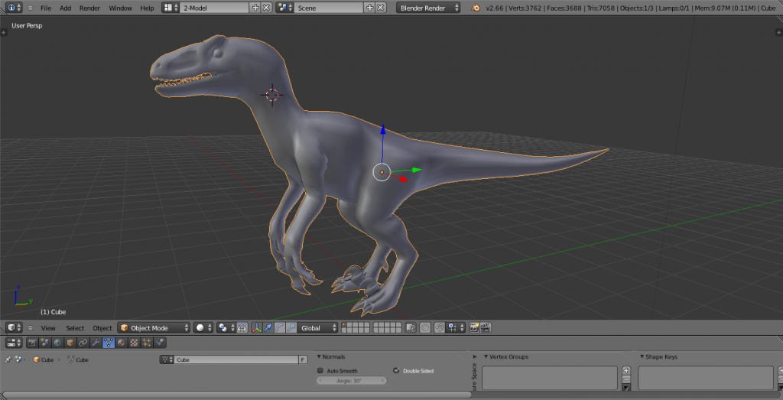Enable the Auto Smooth checkbox
The height and width of the screenshot is (400, 783).
[x=320, y=371]
